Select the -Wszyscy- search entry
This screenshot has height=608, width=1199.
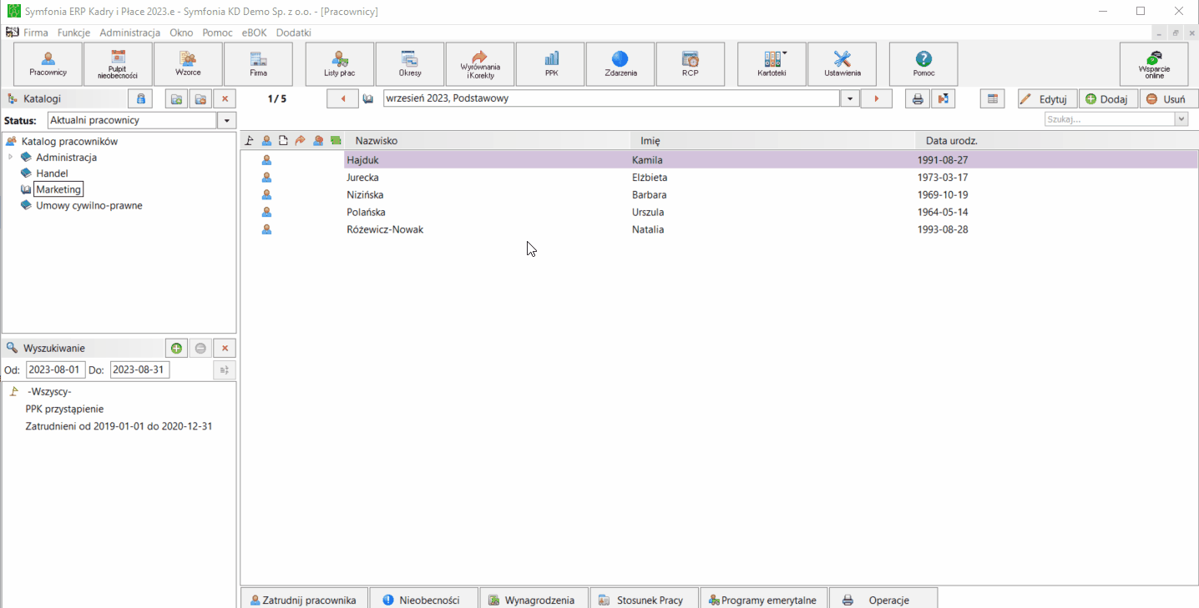pyautogui.click(x=49, y=391)
